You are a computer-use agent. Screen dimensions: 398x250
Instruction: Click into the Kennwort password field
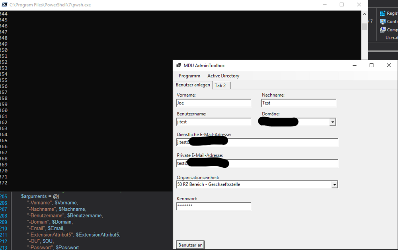tap(214, 206)
